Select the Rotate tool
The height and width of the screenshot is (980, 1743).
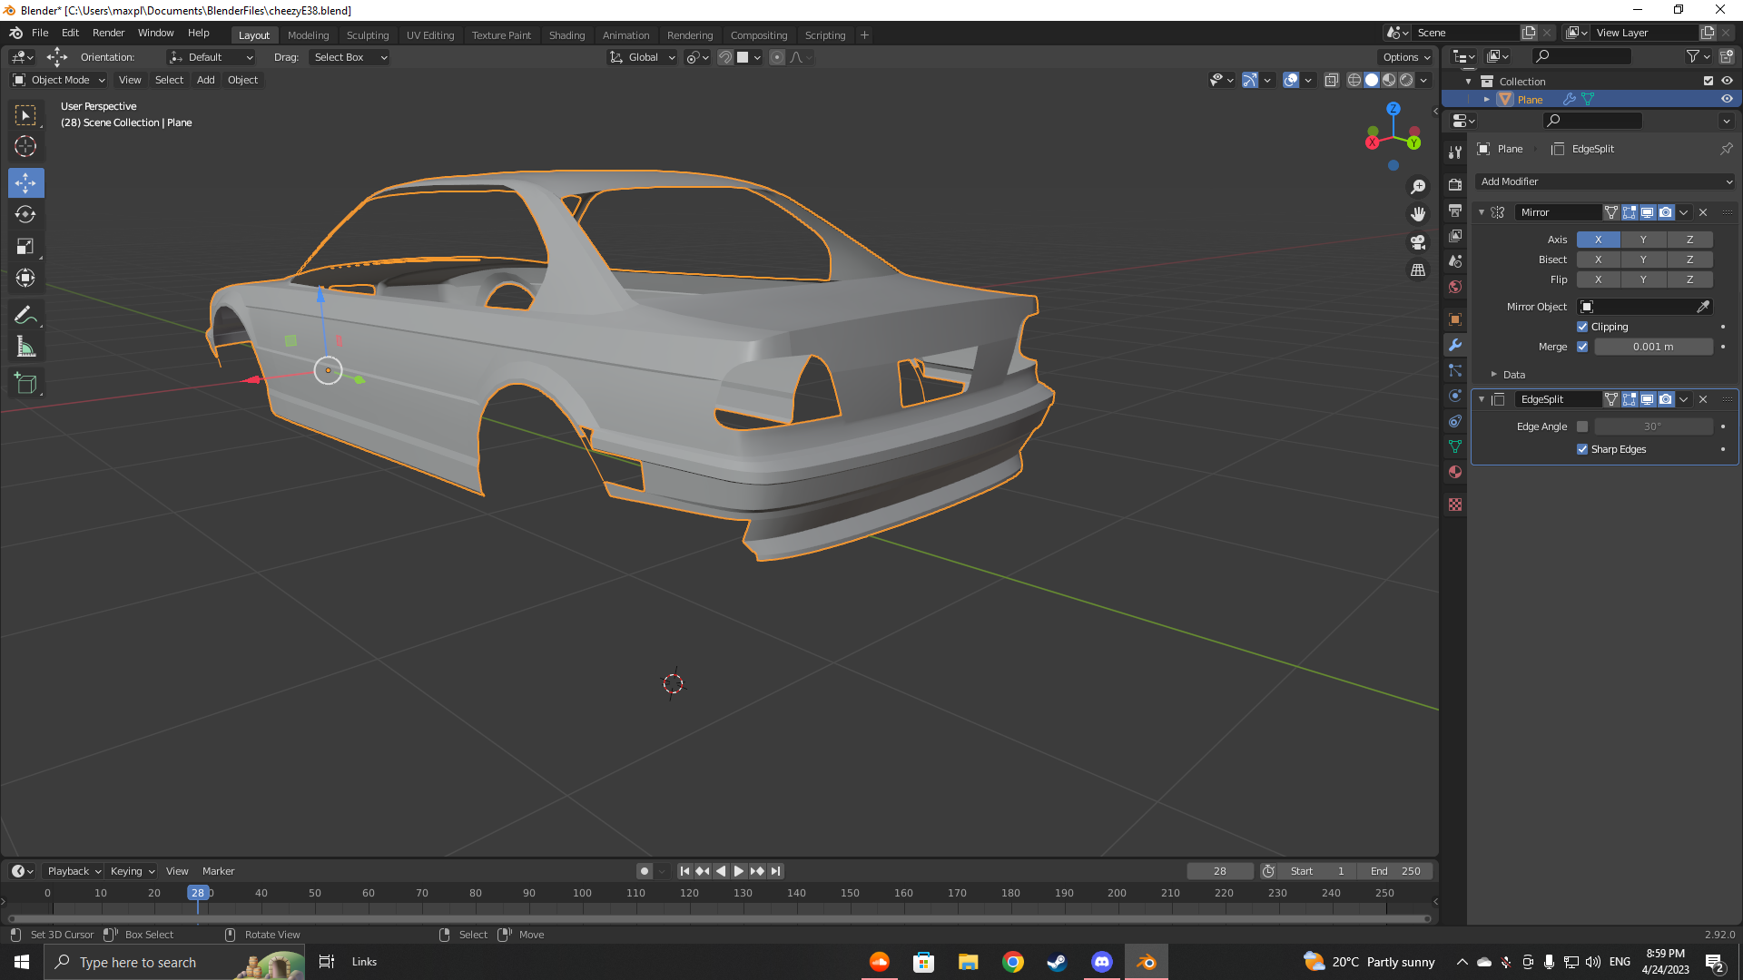point(25,214)
